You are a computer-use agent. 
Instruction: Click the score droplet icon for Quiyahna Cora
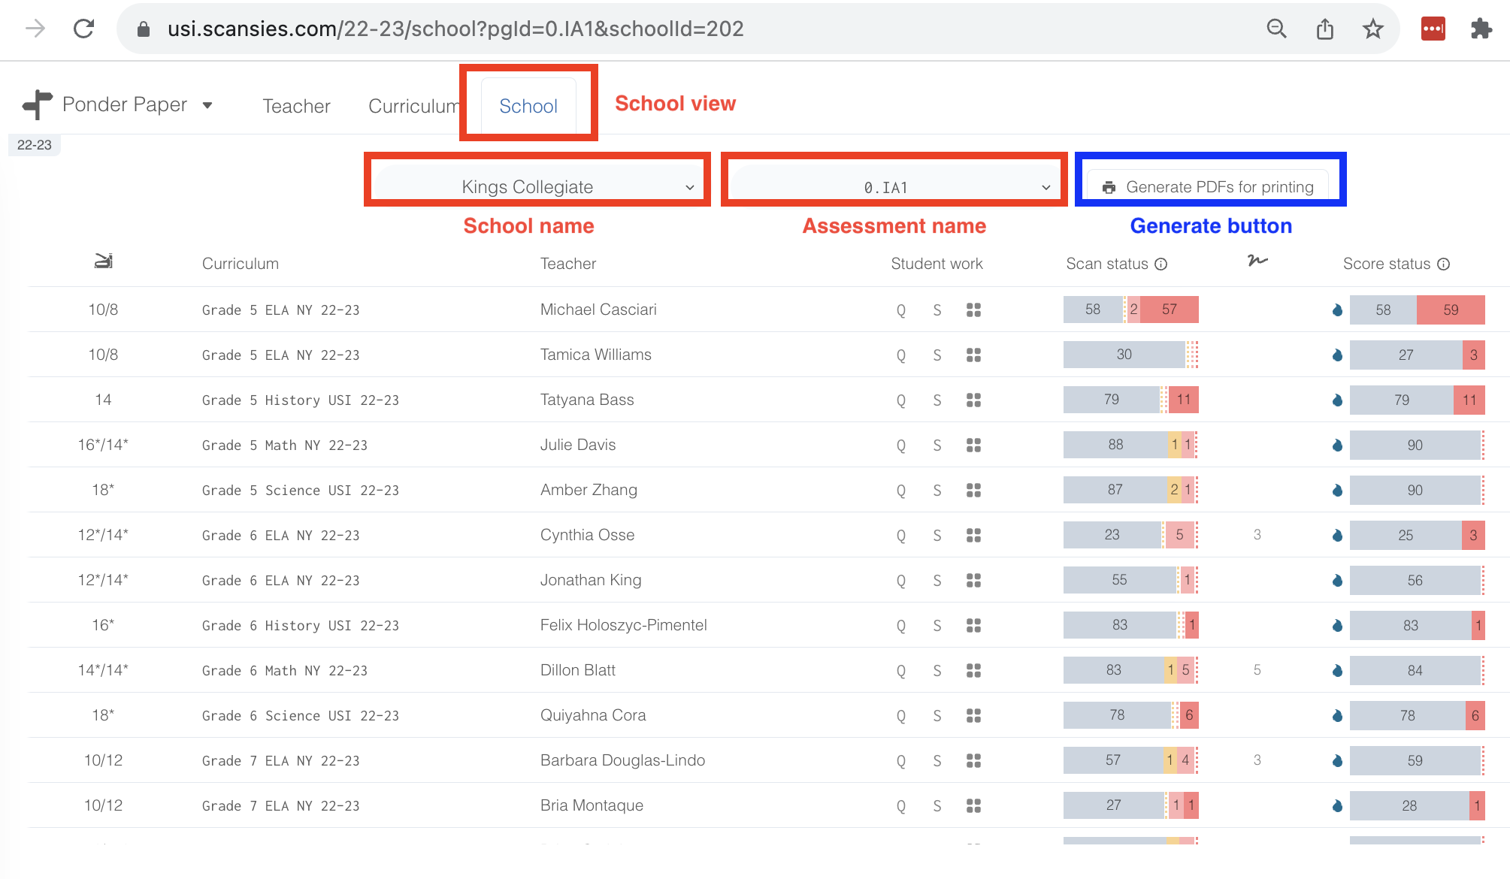tap(1337, 715)
